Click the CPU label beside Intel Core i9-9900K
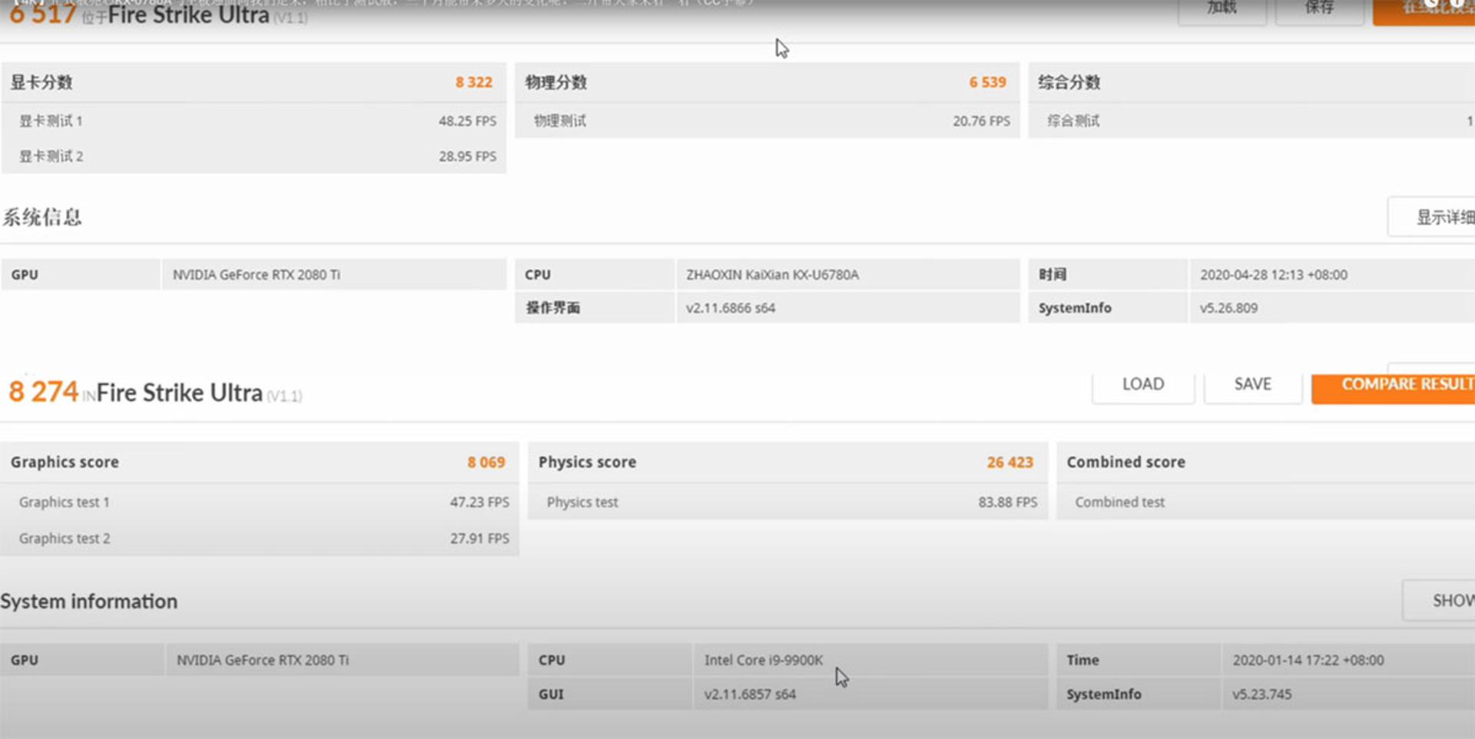The width and height of the screenshot is (1475, 739). pos(552,660)
